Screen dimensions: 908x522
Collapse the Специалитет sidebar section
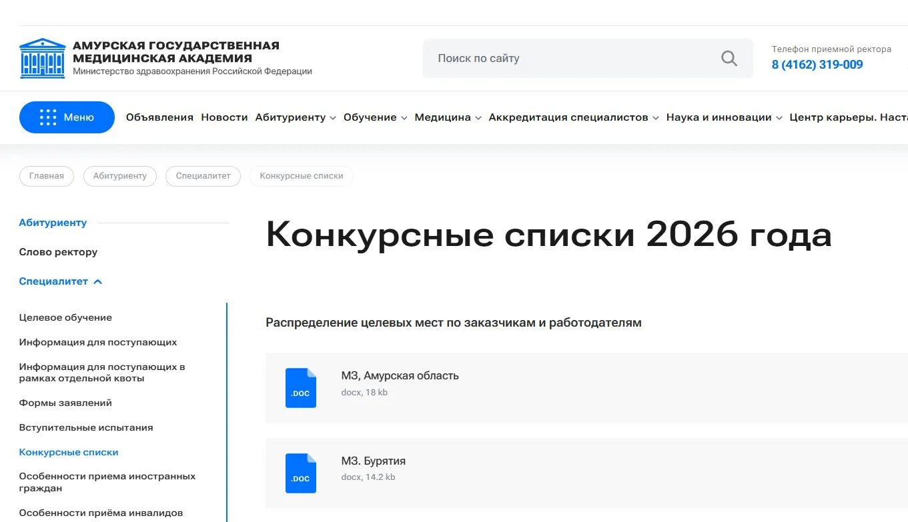(x=61, y=281)
